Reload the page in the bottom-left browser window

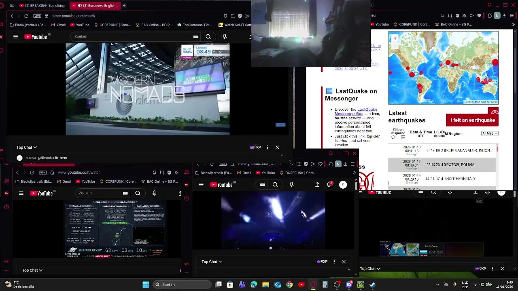32,173
